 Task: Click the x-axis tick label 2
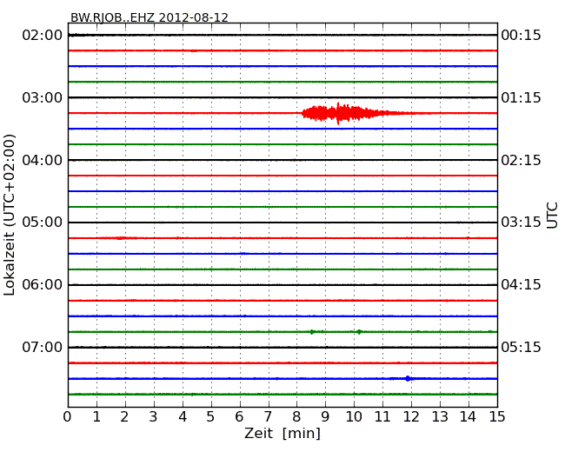124,416
